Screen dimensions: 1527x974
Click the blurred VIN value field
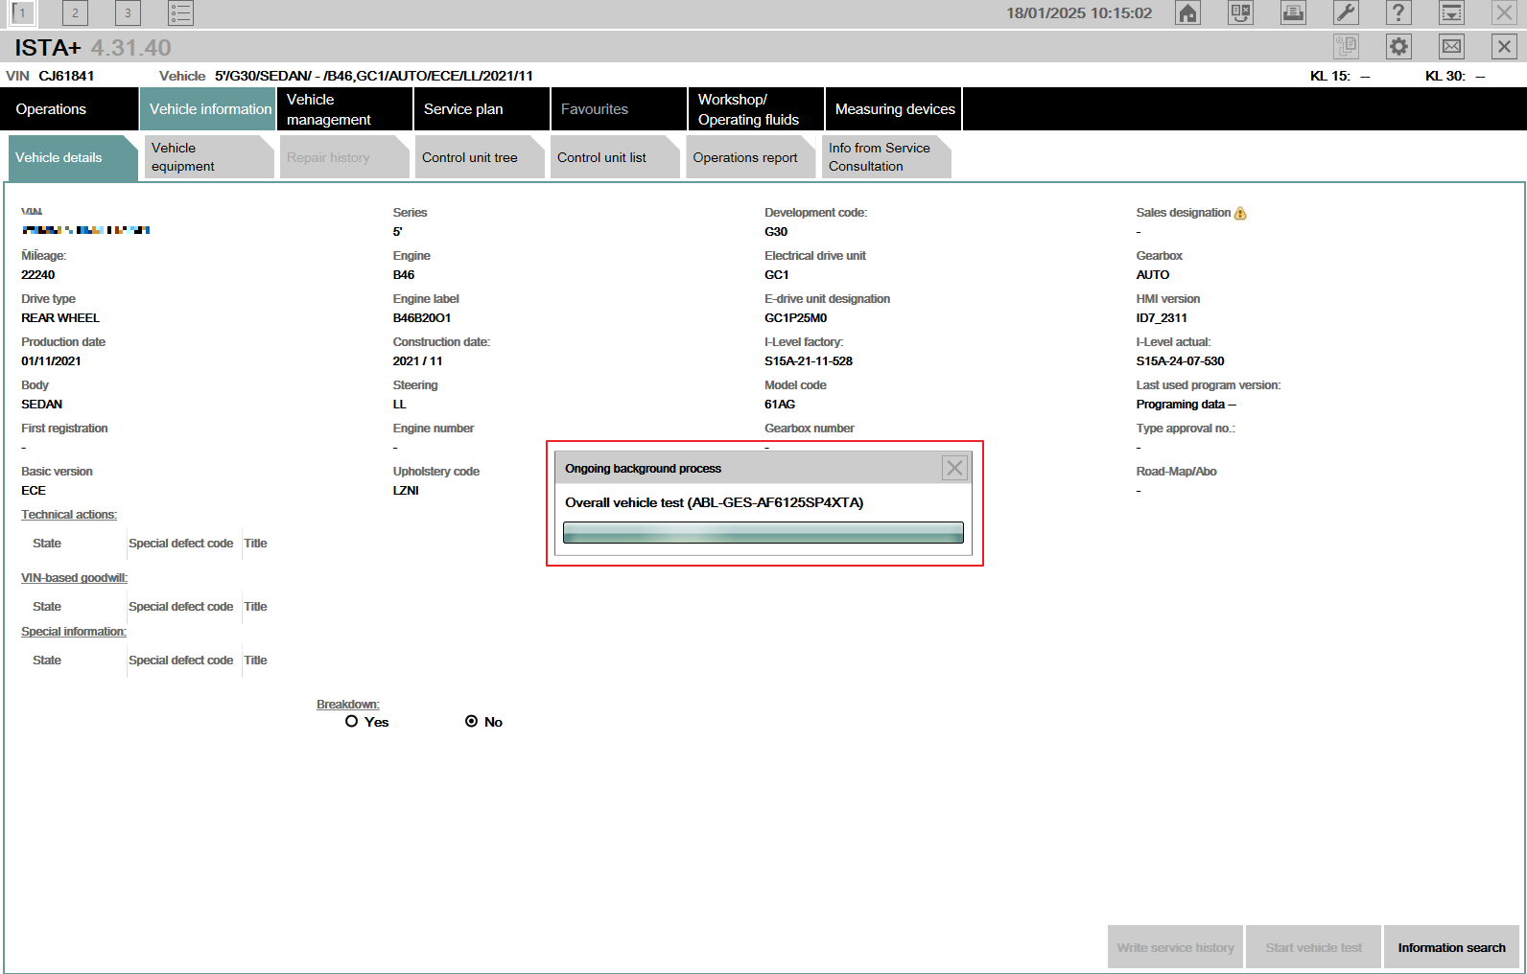tap(86, 230)
